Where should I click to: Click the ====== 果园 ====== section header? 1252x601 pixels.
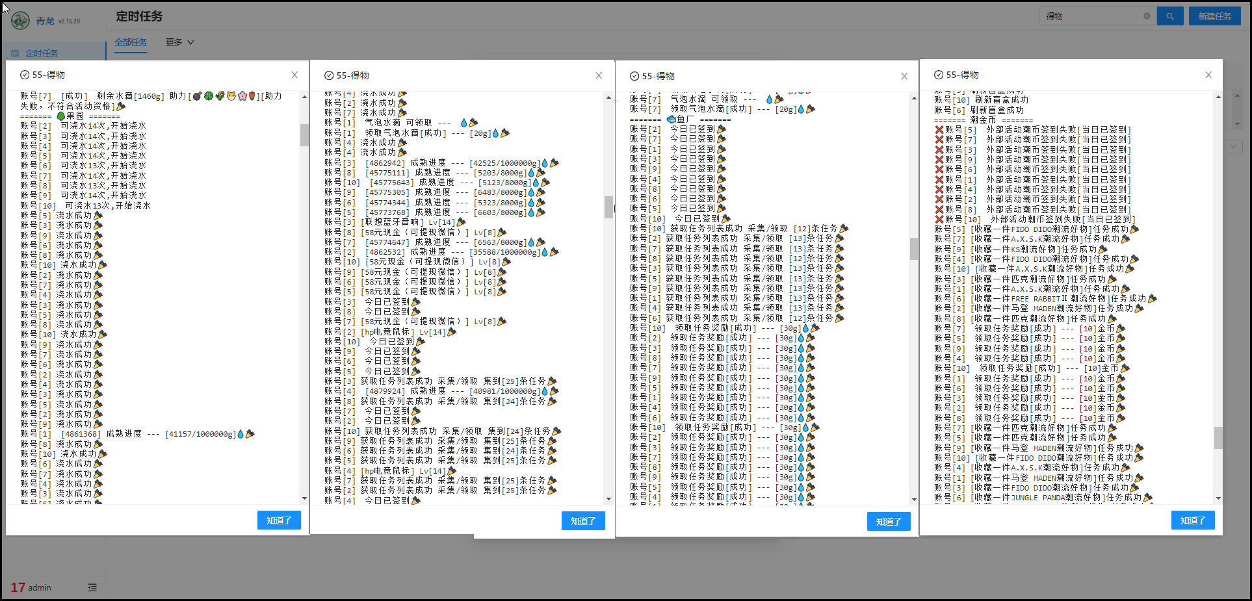coord(70,116)
